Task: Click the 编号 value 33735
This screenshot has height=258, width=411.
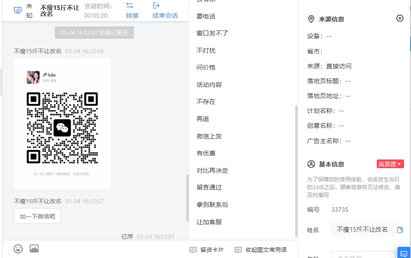Action: (x=340, y=209)
